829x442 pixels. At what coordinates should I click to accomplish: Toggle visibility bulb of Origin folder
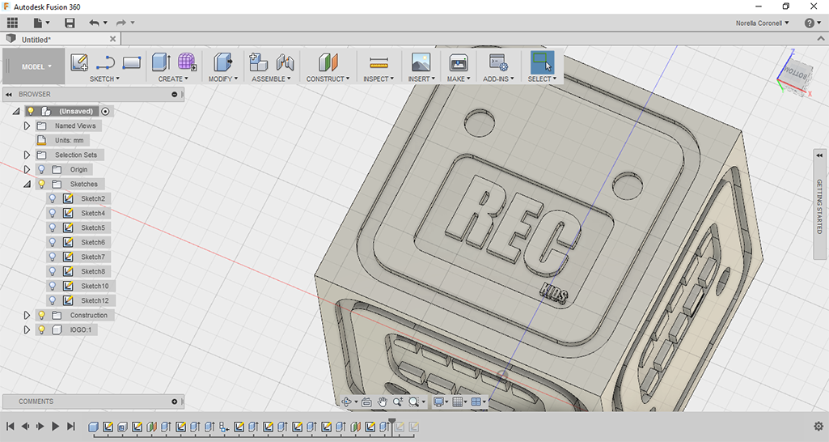click(41, 169)
